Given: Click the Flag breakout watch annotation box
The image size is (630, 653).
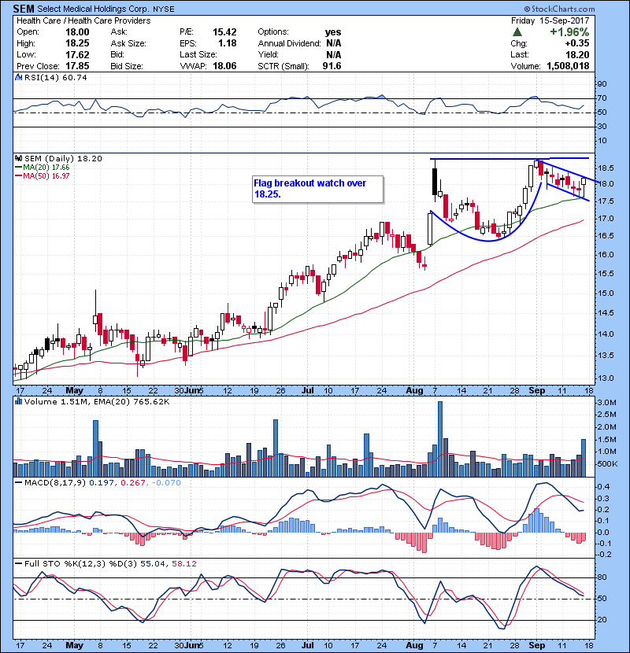Looking at the screenshot, I should click(x=317, y=190).
